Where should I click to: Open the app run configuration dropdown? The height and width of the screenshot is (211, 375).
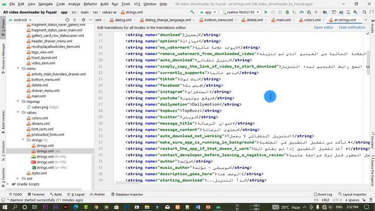point(208,12)
